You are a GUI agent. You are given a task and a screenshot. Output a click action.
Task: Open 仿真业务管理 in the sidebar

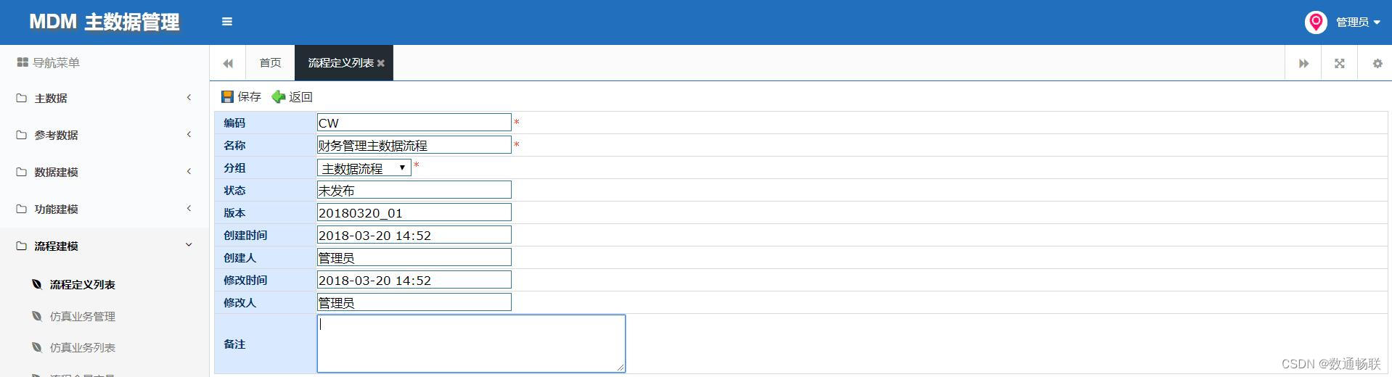tap(82, 316)
